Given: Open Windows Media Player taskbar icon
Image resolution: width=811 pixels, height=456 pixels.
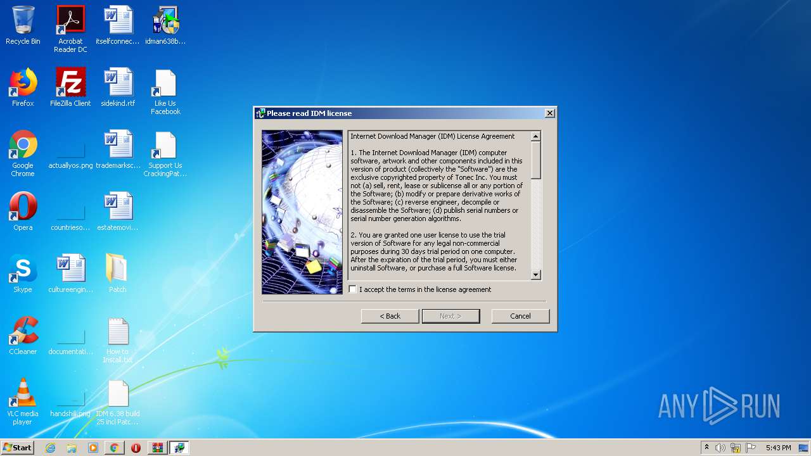Looking at the screenshot, I should pyautogui.click(x=93, y=448).
